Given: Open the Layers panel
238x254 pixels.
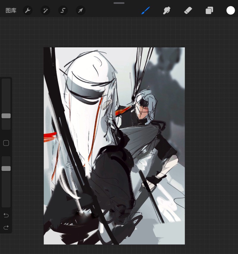Looking at the screenshot, I should (209, 10).
